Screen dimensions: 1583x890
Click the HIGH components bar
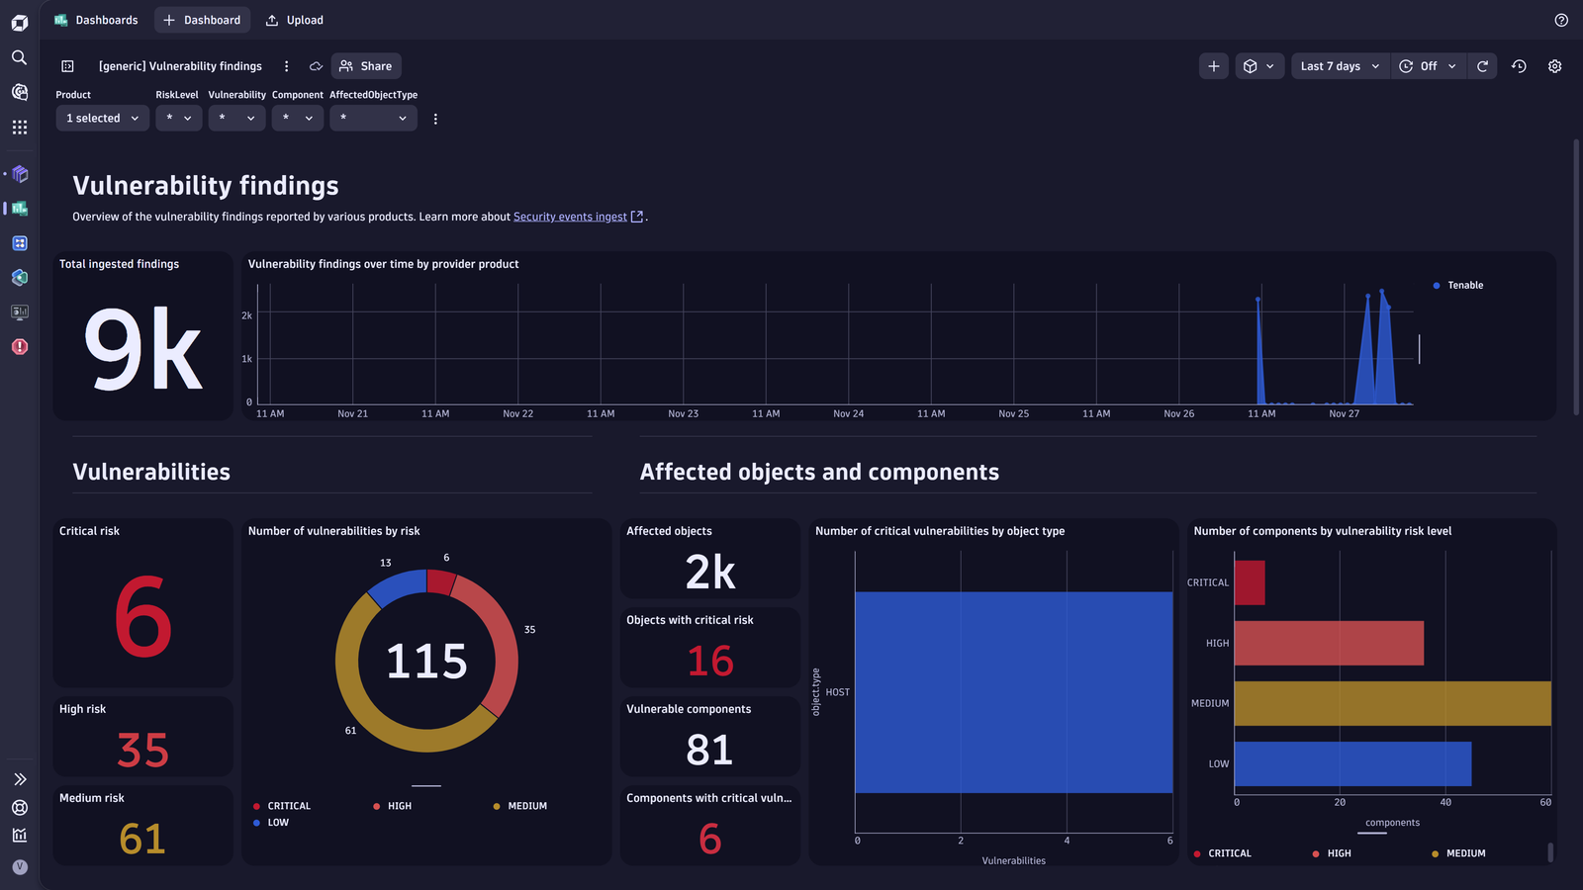pos(1330,643)
